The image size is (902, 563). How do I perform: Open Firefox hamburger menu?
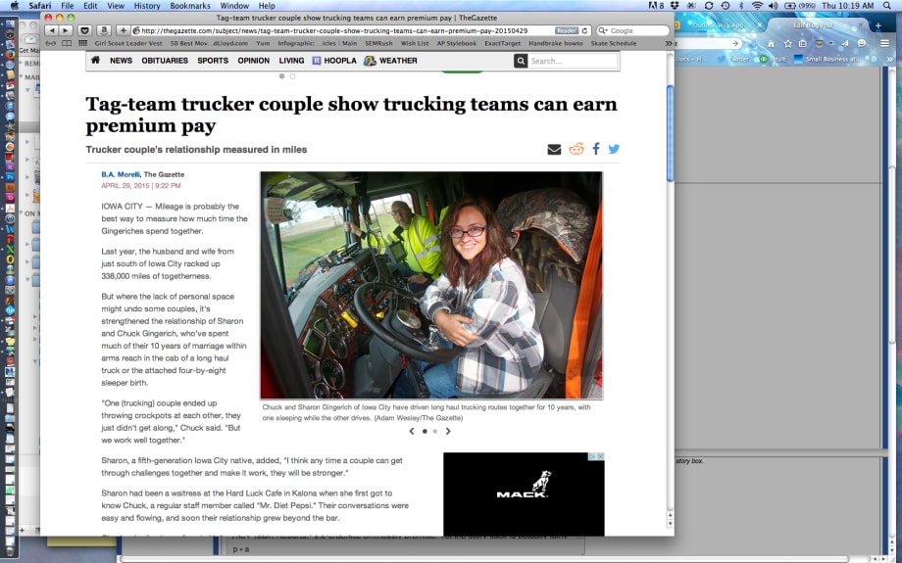[884, 44]
